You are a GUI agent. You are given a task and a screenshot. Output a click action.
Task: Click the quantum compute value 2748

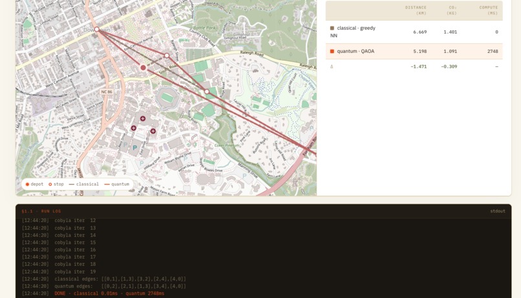[x=493, y=52]
